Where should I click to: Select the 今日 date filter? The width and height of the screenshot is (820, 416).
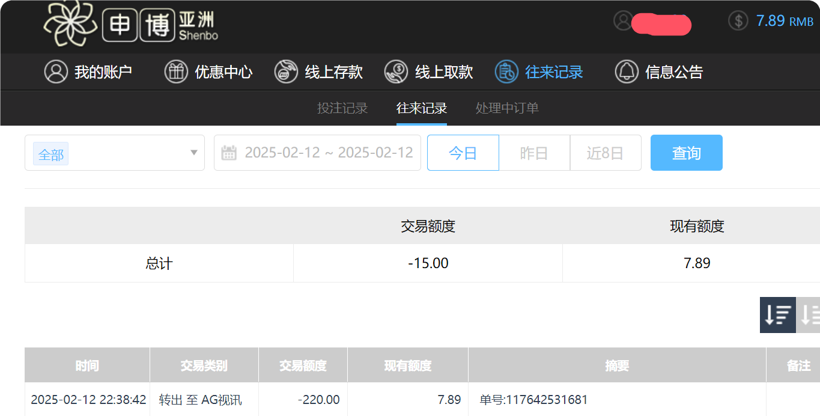click(463, 153)
